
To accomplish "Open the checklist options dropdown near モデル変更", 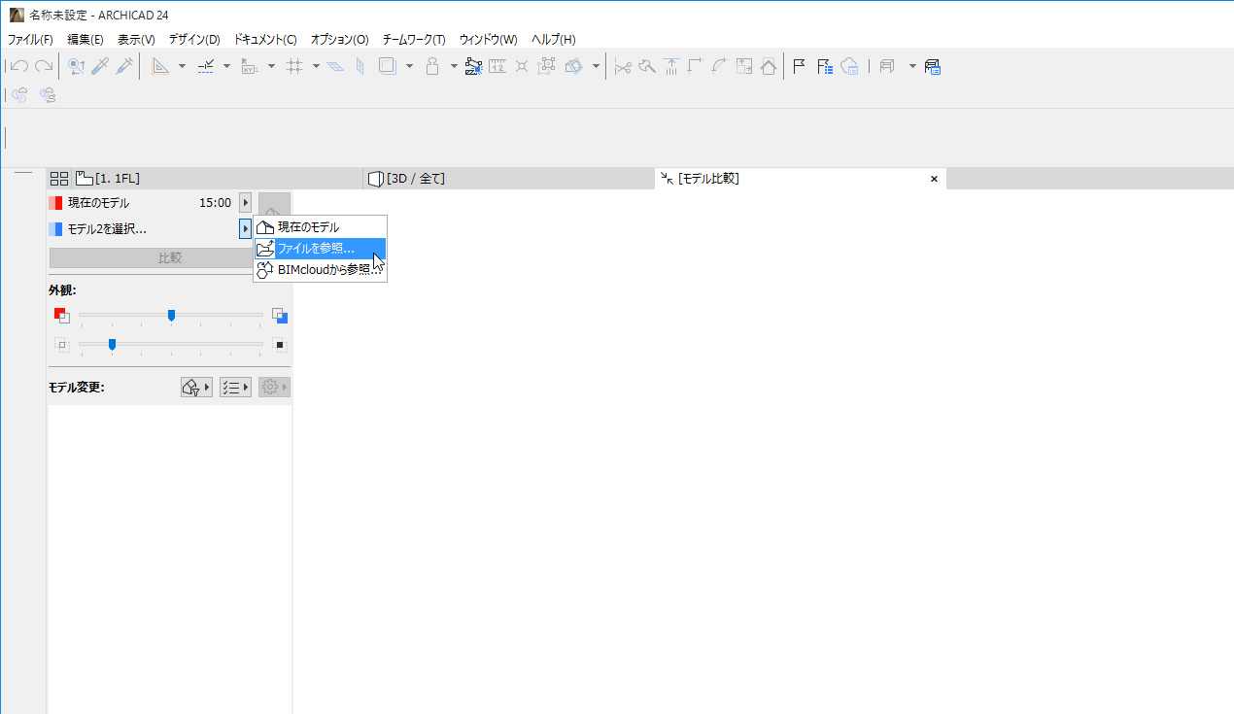I will tap(235, 388).
